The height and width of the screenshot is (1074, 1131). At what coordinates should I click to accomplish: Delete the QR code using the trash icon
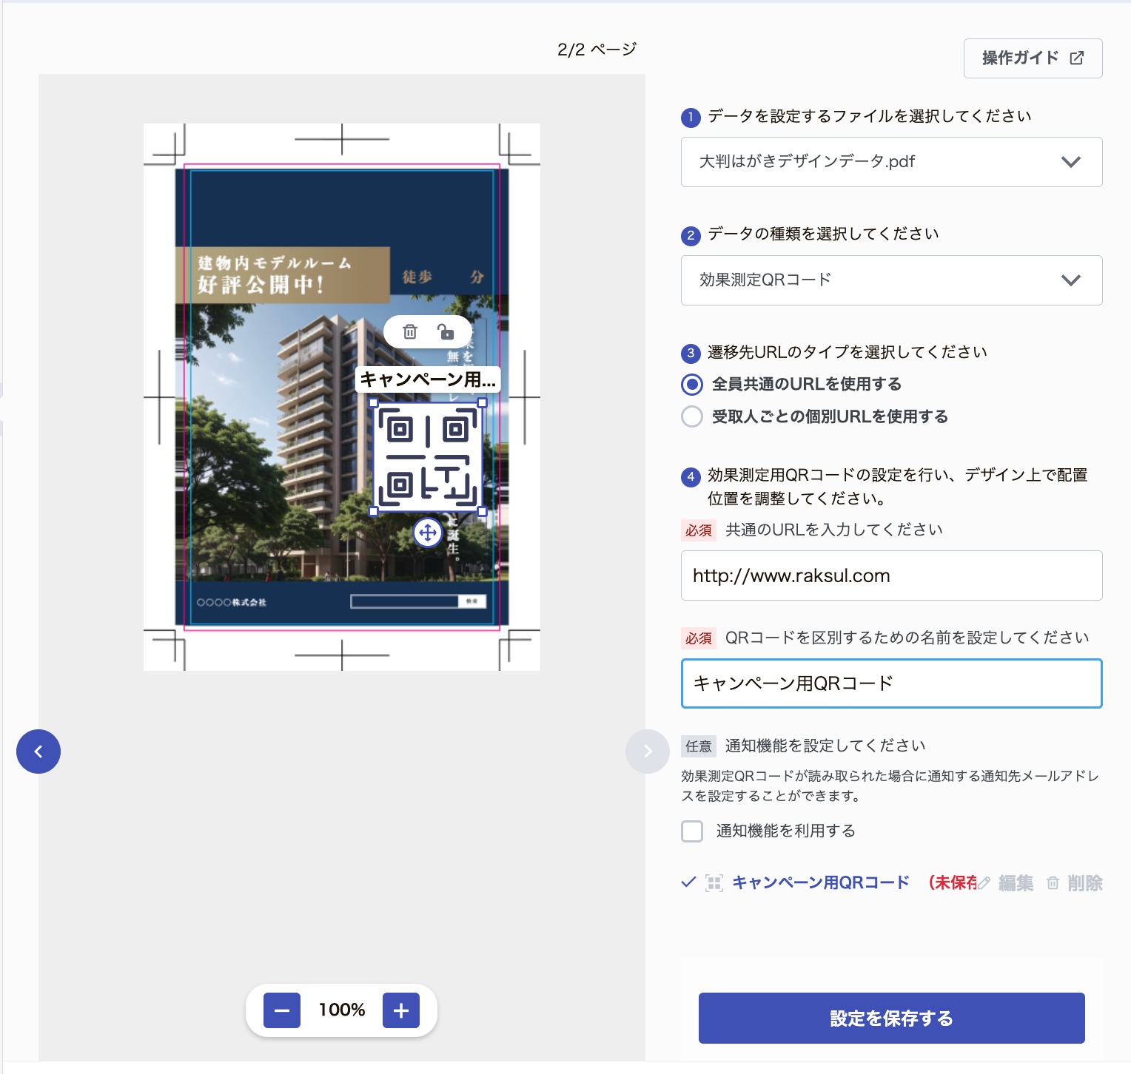[409, 331]
